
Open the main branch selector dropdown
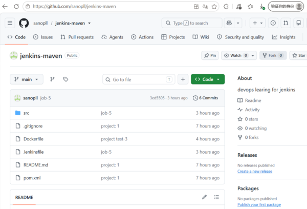[27, 79]
